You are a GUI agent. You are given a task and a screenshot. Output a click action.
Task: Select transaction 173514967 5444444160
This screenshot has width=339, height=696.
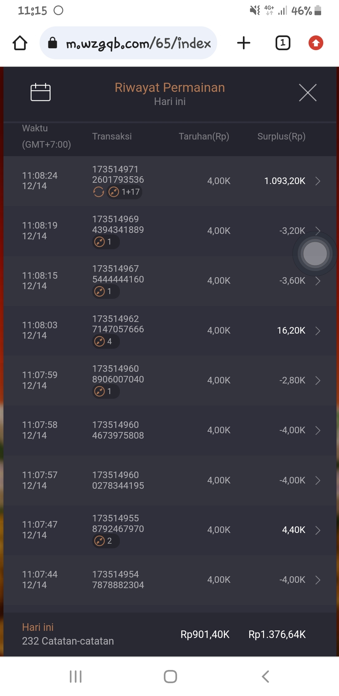point(118,274)
